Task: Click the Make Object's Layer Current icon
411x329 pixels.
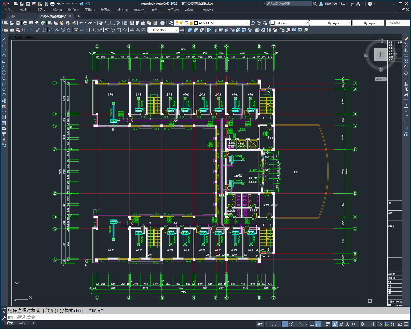Action: coord(253,23)
